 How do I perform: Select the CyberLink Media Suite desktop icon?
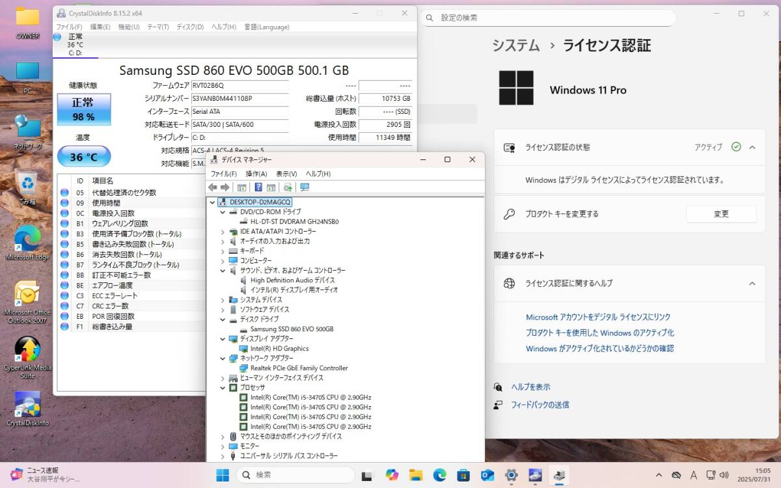tap(27, 358)
